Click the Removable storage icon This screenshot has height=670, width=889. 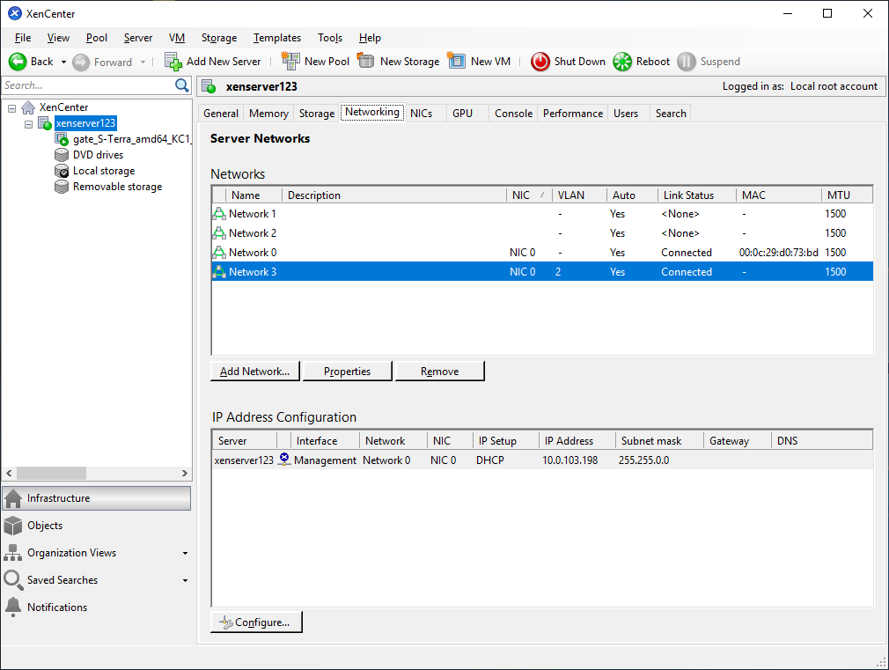(62, 187)
